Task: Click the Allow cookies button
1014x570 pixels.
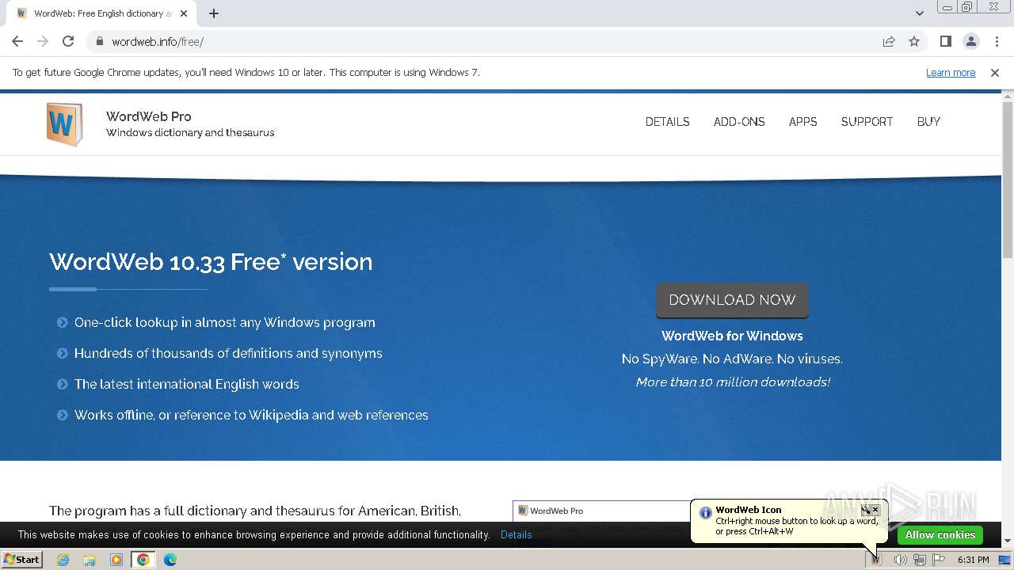Action: pos(940,535)
